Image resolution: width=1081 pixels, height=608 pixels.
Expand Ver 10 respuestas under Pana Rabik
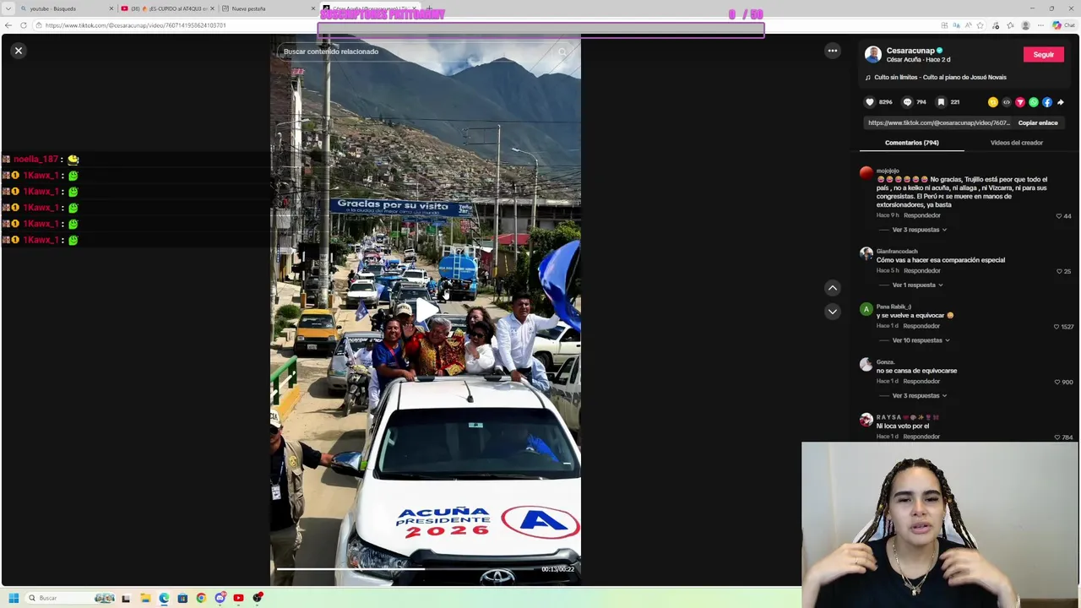pos(921,340)
